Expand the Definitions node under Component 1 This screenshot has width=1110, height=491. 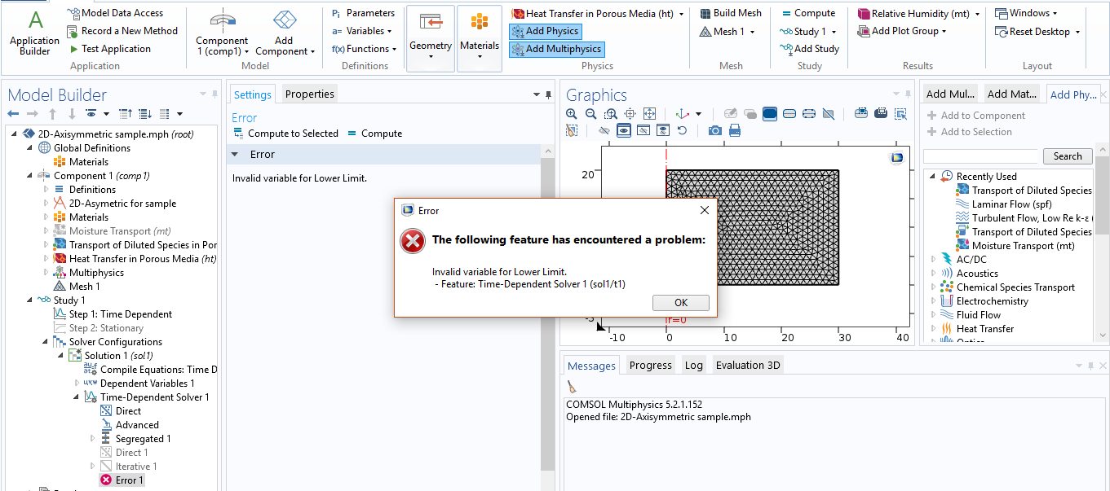click(46, 190)
